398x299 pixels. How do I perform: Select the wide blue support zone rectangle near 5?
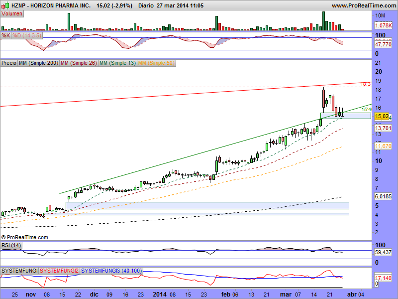pyautogui.click(x=207, y=206)
